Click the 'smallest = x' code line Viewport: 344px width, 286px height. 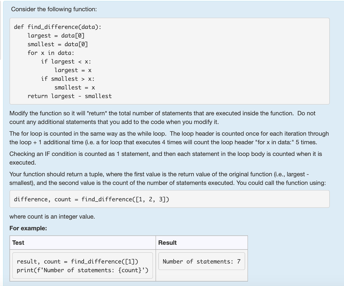[x=75, y=88]
